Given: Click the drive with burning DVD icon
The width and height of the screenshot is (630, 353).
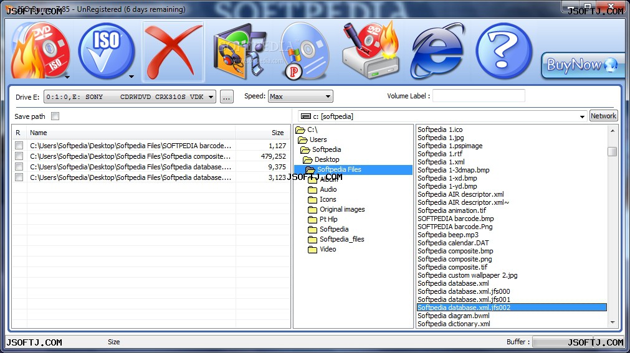Looking at the screenshot, I should 370,50.
